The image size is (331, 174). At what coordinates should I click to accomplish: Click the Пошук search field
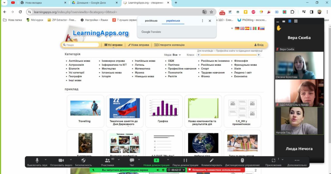(81, 45)
